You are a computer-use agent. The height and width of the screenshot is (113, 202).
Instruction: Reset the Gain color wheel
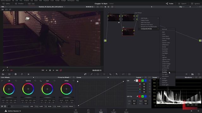point(55,81)
